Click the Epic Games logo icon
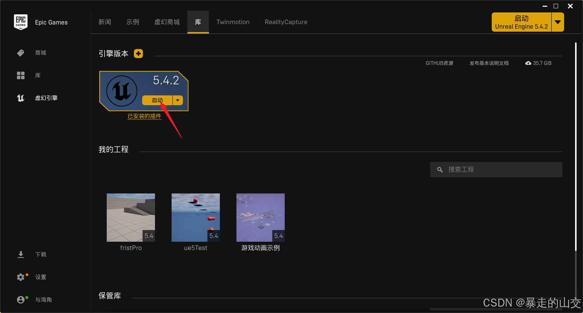Screen dimensions: 583x313 coord(21,22)
